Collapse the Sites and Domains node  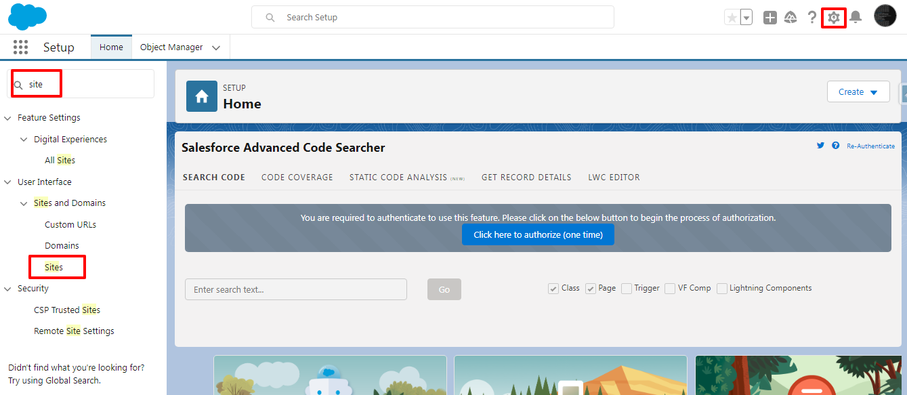(x=24, y=203)
